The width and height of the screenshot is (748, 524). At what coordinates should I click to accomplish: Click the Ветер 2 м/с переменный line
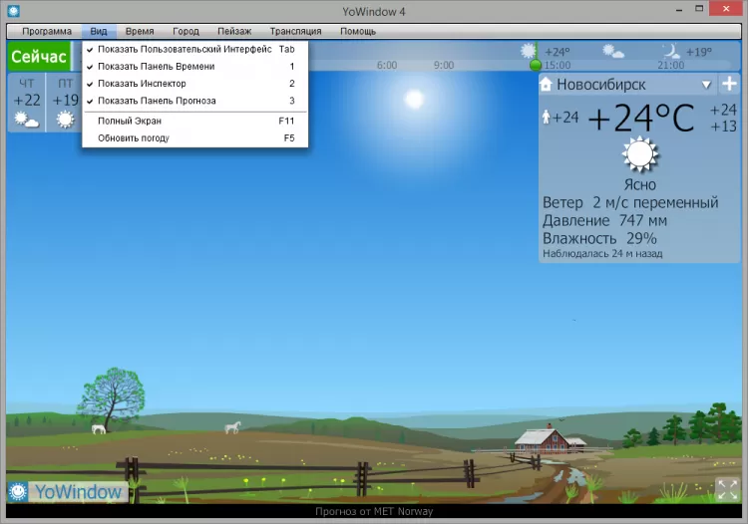click(x=630, y=203)
